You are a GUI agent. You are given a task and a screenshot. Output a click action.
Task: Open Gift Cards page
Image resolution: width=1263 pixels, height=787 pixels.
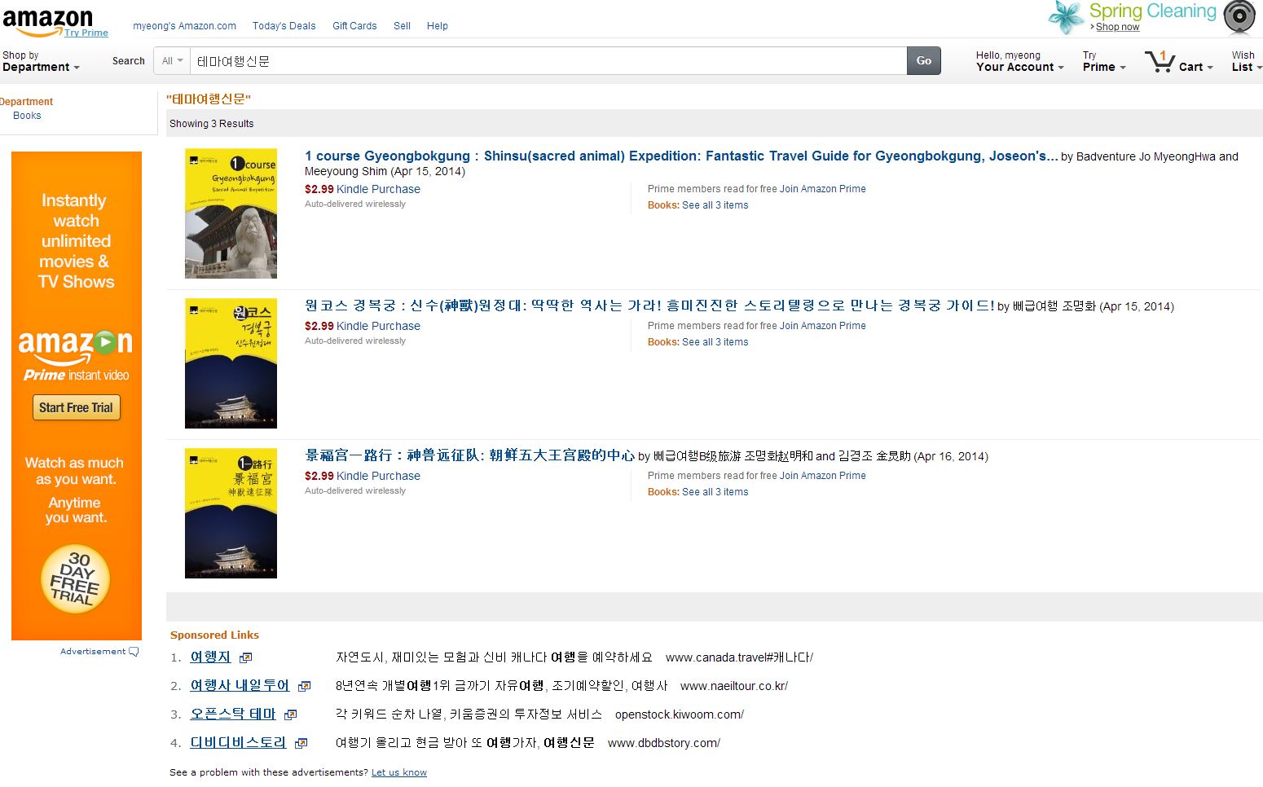point(354,26)
